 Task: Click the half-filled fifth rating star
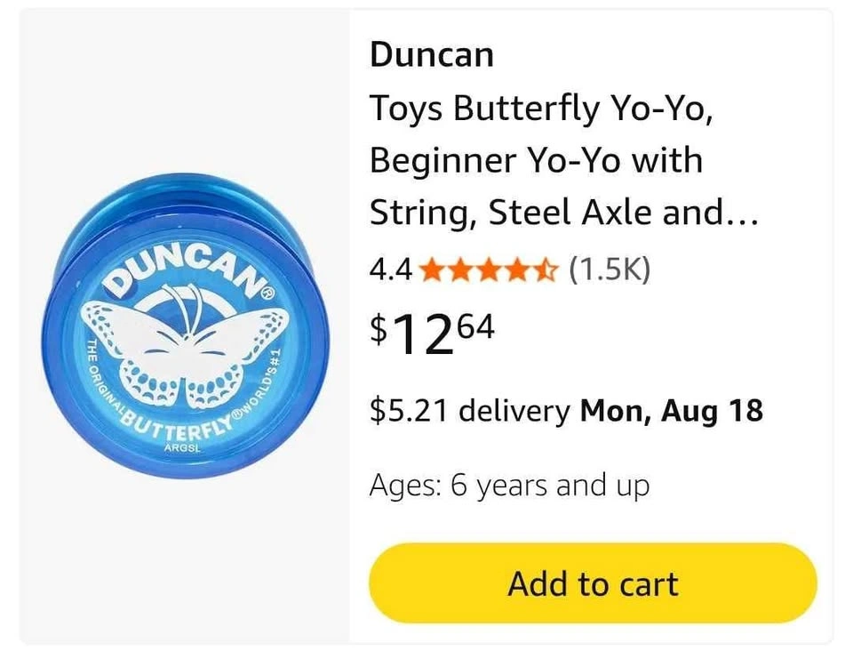pos(546,269)
